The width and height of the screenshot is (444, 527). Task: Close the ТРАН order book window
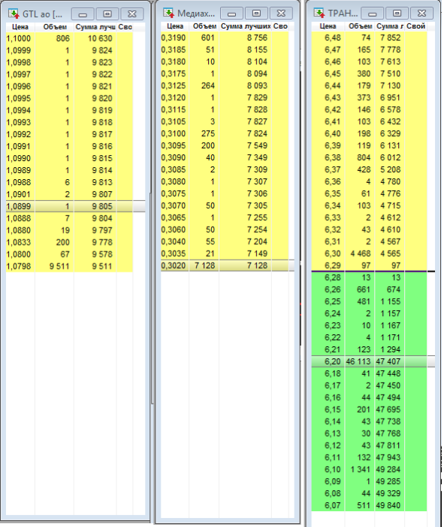421,14
